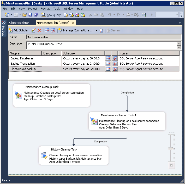Click the Activity Monitor toolbar icon
This screenshot has height=184, width=185.
click(144, 15)
